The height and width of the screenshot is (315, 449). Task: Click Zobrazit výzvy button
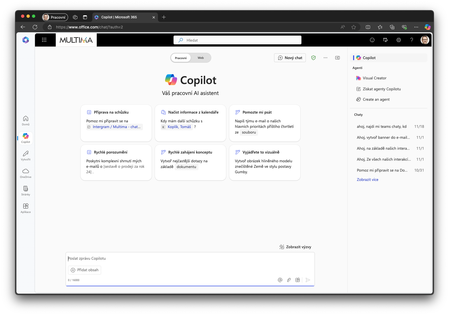pos(295,247)
